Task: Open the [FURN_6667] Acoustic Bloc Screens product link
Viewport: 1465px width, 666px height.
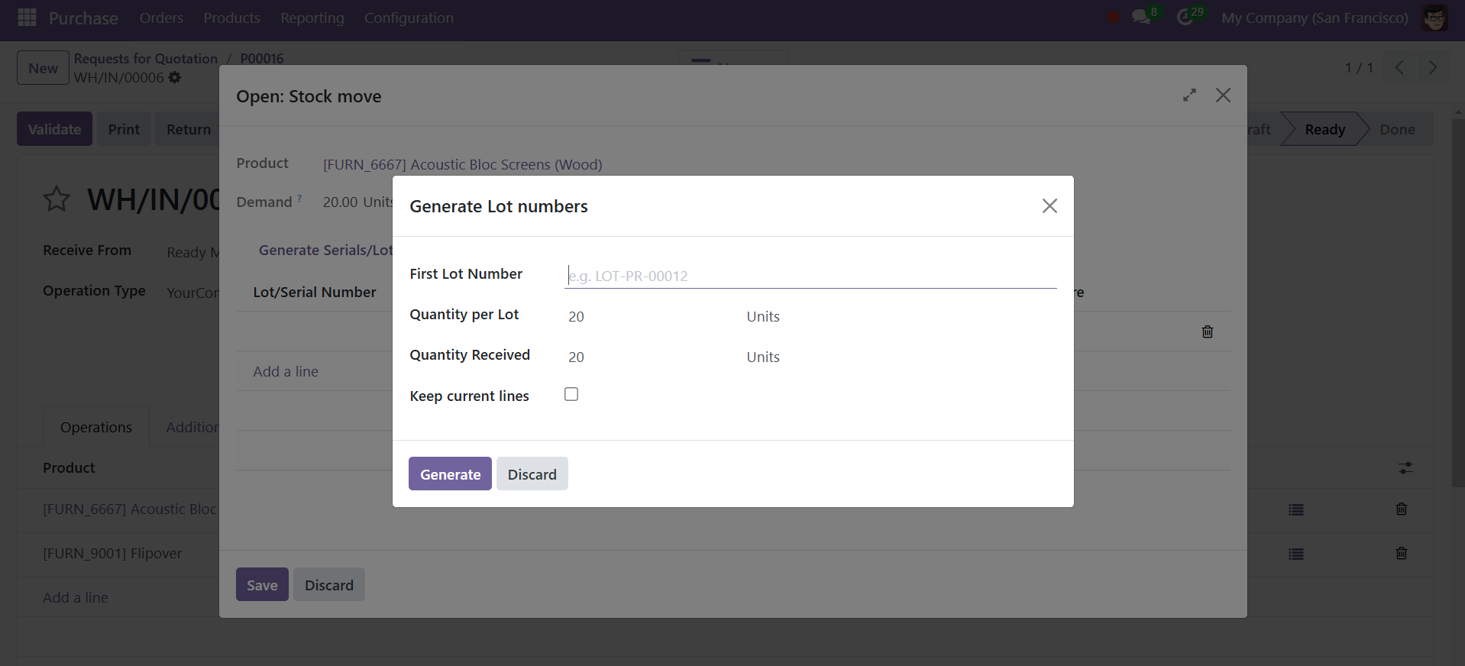Action: point(463,164)
